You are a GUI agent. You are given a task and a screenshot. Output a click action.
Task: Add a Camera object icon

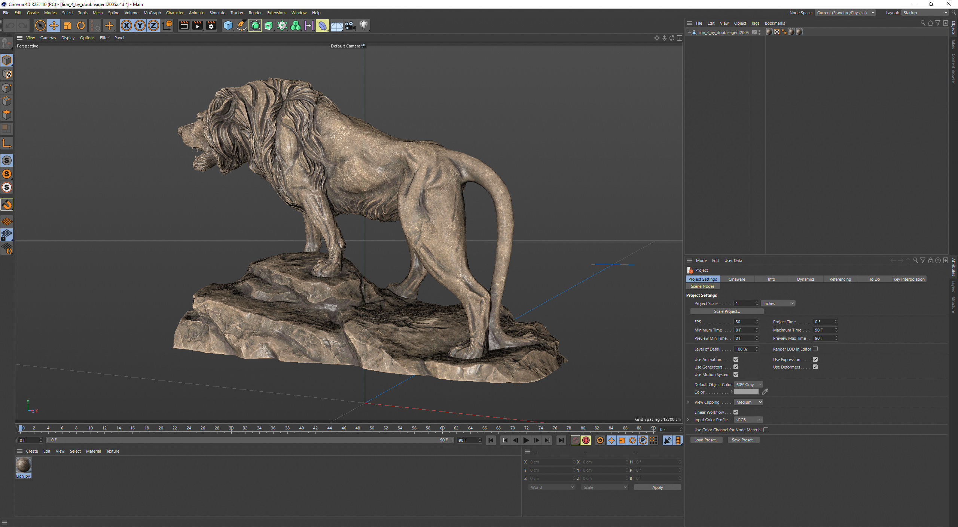350,26
